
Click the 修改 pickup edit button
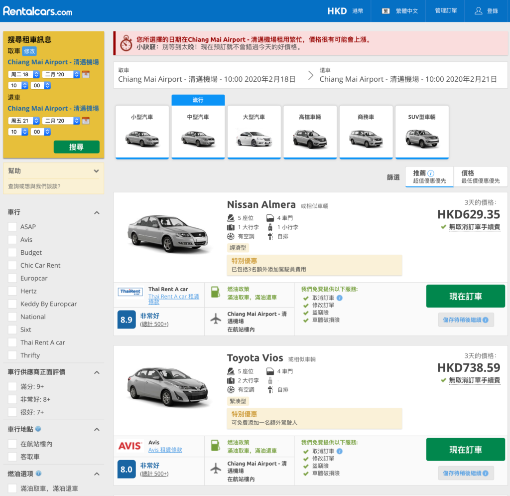coord(29,51)
